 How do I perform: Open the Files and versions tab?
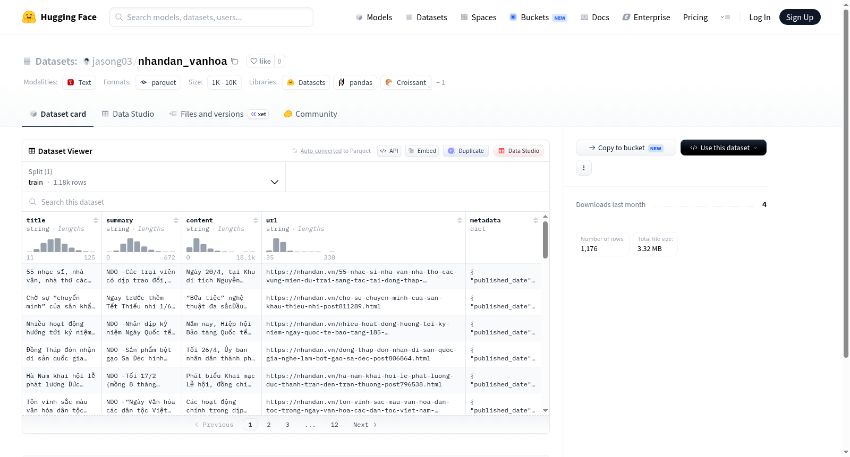tap(219, 114)
